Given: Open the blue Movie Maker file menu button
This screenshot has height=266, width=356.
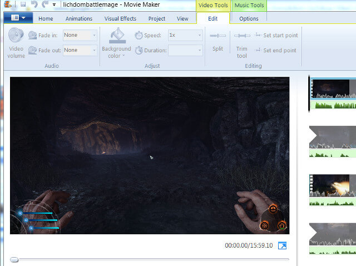Looking at the screenshot, I should click(x=18, y=18).
